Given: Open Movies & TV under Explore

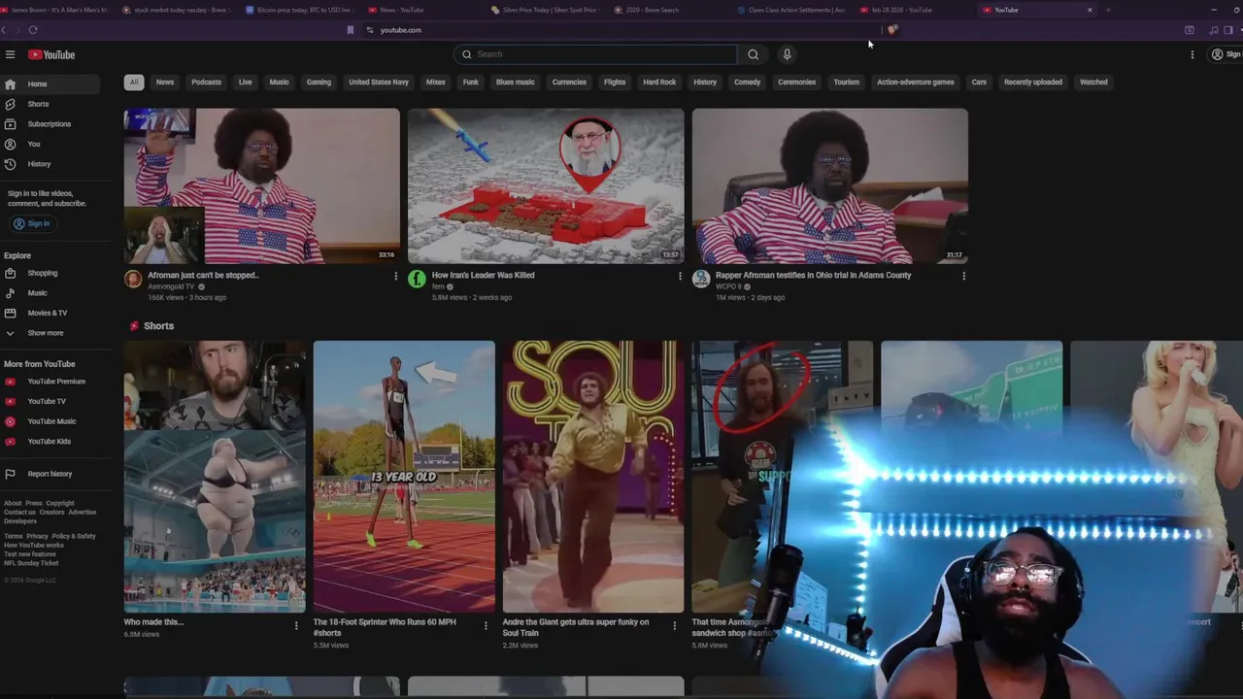Looking at the screenshot, I should (x=50, y=313).
